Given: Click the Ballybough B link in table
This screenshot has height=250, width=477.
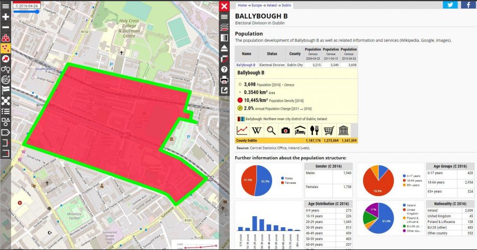Looking at the screenshot, I should (x=246, y=65).
